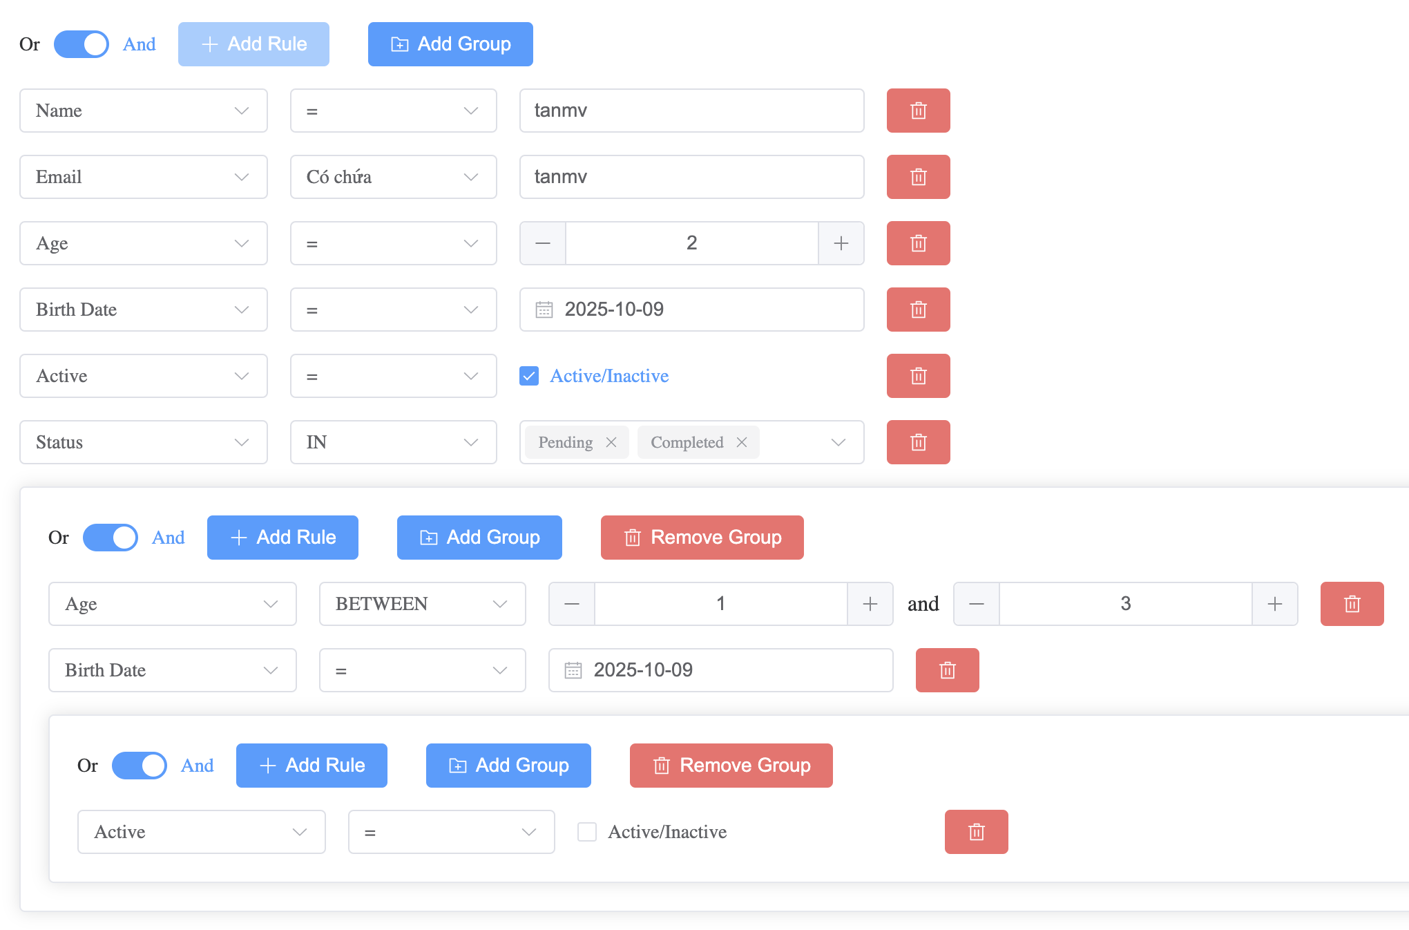This screenshot has width=1409, height=930.
Task: Open the Name field dropdown
Action: (144, 111)
